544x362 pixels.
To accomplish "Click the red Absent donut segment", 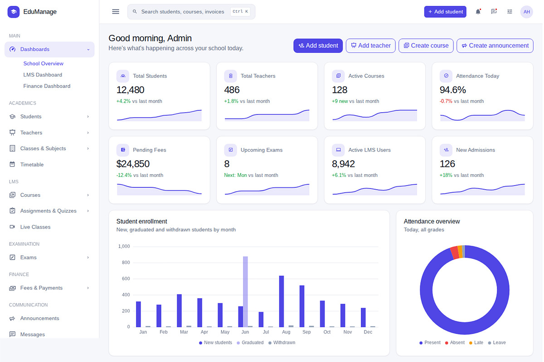I will tap(454, 253).
